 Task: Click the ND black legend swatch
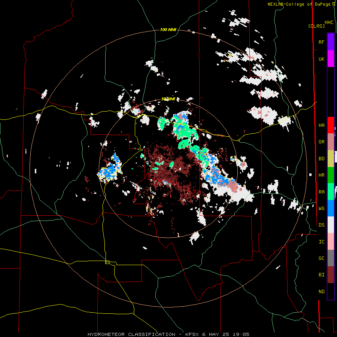[x=331, y=291]
